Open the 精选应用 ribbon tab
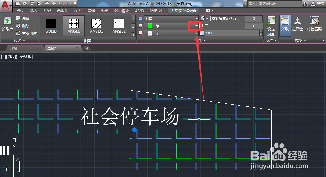326x177 pixels. (x=157, y=11)
